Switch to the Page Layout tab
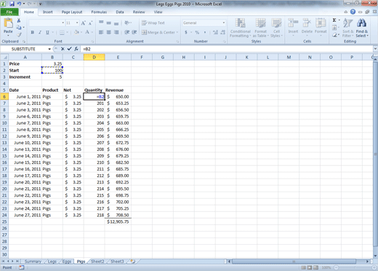The image size is (378, 271). pos(72,12)
